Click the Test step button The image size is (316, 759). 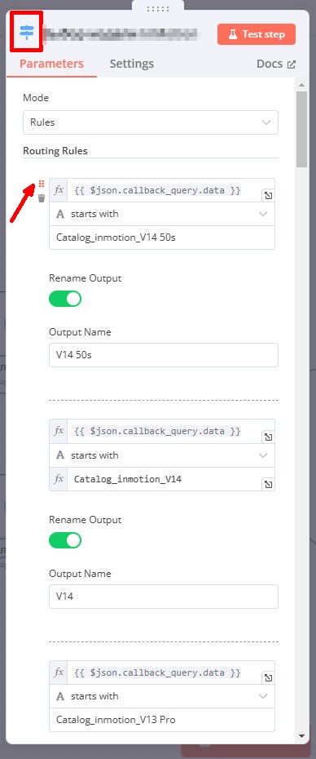point(256,34)
